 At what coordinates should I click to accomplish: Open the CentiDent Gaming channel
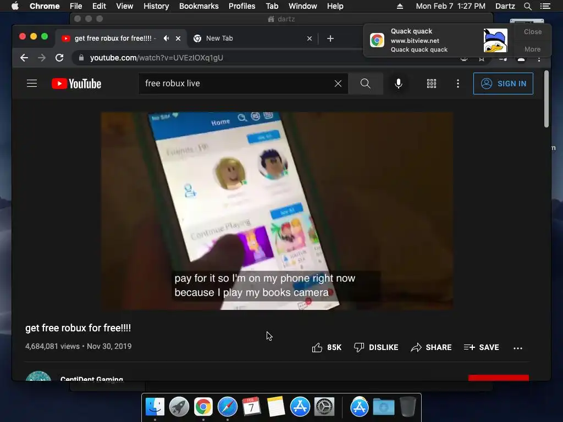pos(92,379)
